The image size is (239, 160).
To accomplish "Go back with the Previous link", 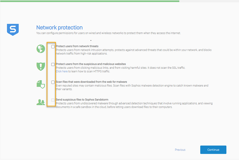I will pos(180,150).
